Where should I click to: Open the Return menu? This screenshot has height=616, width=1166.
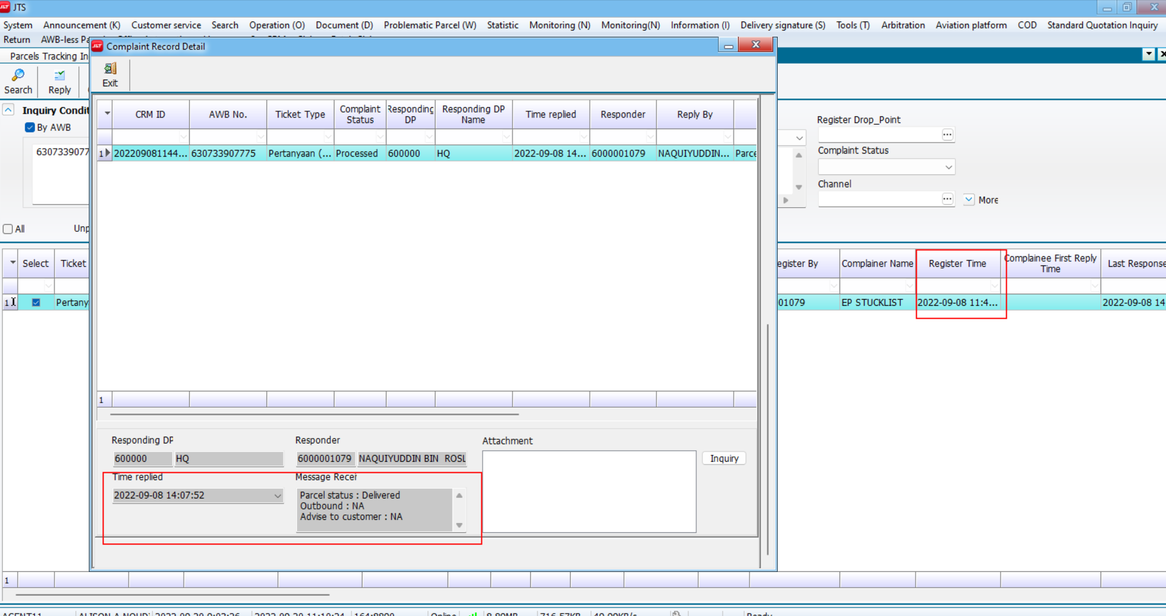point(17,40)
